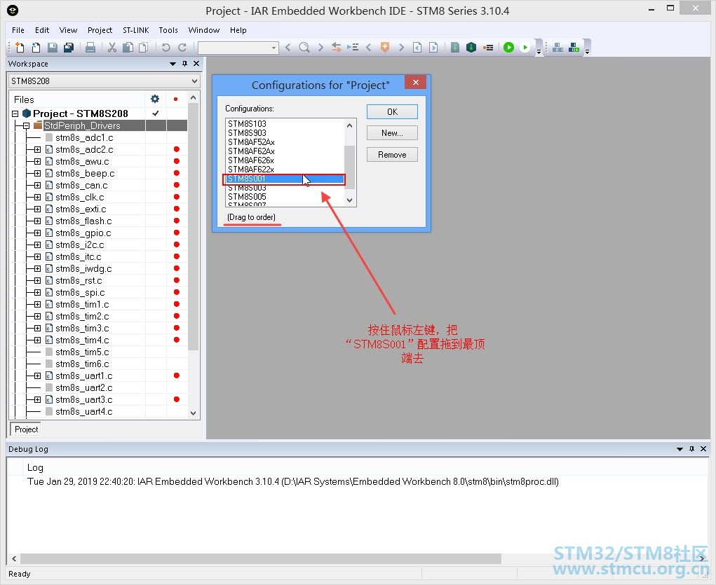The height and width of the screenshot is (585, 716).
Task: Close the Configurations dialog
Action: [416, 82]
